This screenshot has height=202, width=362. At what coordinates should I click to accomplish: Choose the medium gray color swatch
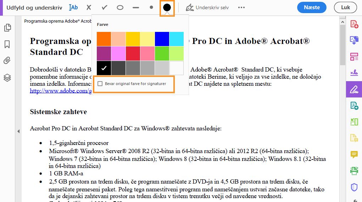pyautogui.click(x=133, y=68)
